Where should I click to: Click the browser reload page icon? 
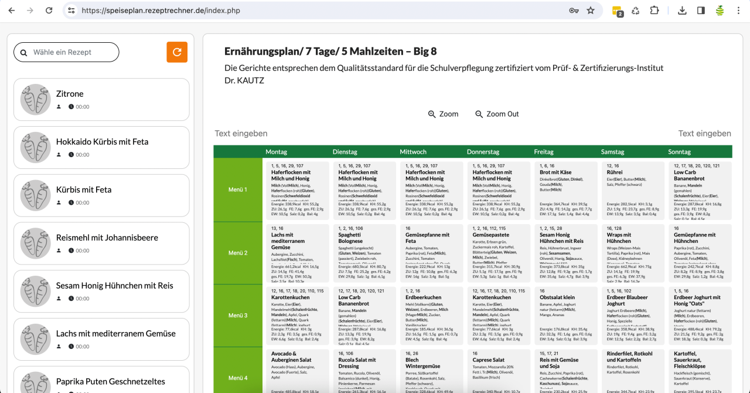click(x=49, y=11)
